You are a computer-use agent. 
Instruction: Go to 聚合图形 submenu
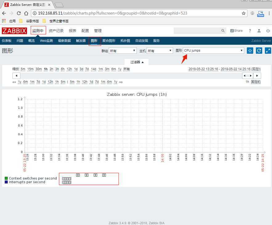pos(109,41)
